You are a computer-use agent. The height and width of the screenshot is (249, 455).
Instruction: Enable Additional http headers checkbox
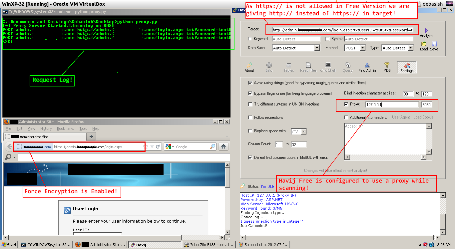[x=346, y=117]
